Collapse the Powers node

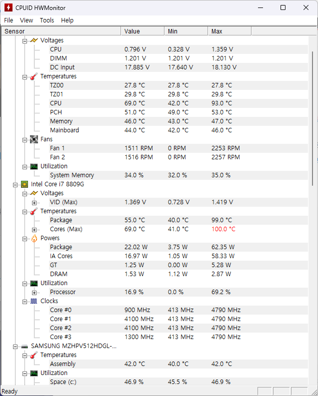[x=25, y=239]
